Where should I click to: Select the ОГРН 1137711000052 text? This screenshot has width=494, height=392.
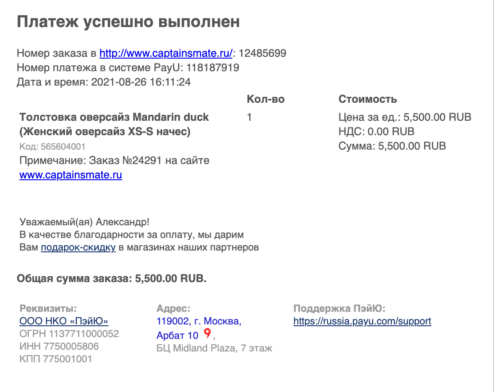(69, 333)
